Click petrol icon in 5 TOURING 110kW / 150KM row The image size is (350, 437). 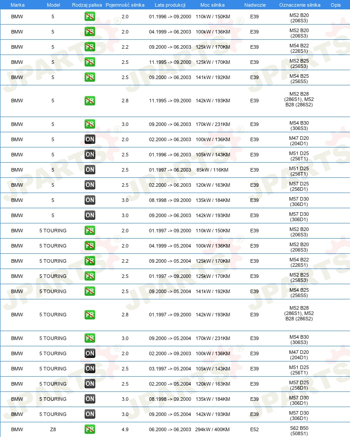point(90,231)
